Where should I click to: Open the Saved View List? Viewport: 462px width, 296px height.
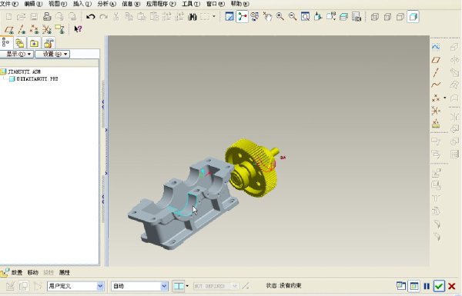(x=331, y=16)
